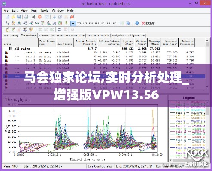Print the test results
Image resolution: width=212 pixels, height=171 pixels.
pos(26,17)
